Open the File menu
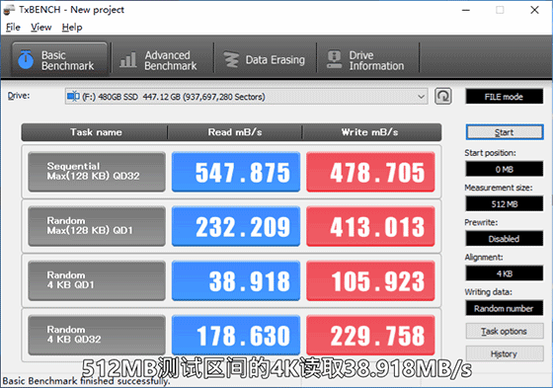The height and width of the screenshot is (388, 553). tap(13, 28)
